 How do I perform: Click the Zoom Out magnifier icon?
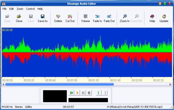tap(137, 16)
